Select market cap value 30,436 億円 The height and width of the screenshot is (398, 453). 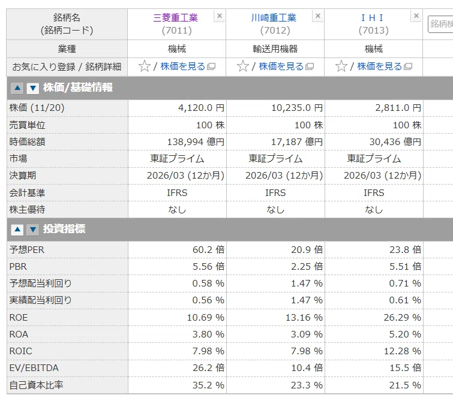(395, 142)
